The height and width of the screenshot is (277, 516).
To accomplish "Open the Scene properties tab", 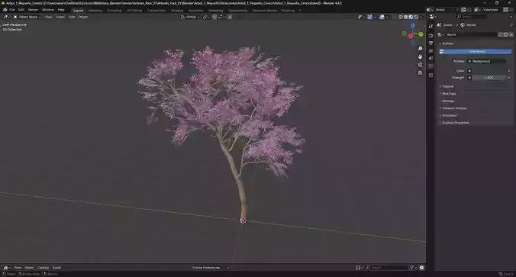I will [x=431, y=58].
